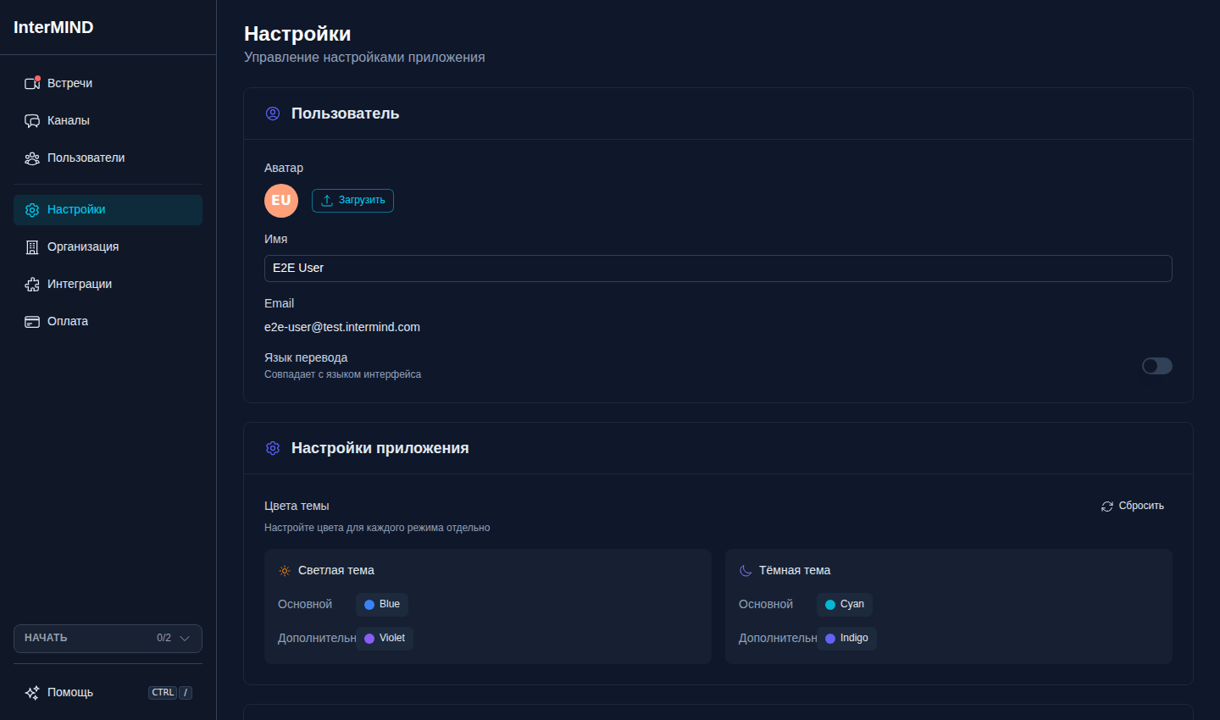
Task: Open the light theme Blue primary dropdown
Action: pyautogui.click(x=382, y=604)
